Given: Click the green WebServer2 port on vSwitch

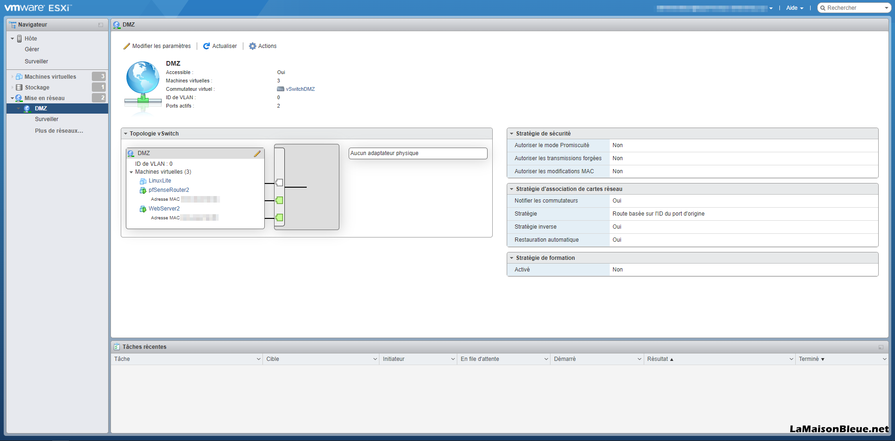Looking at the screenshot, I should tap(279, 217).
